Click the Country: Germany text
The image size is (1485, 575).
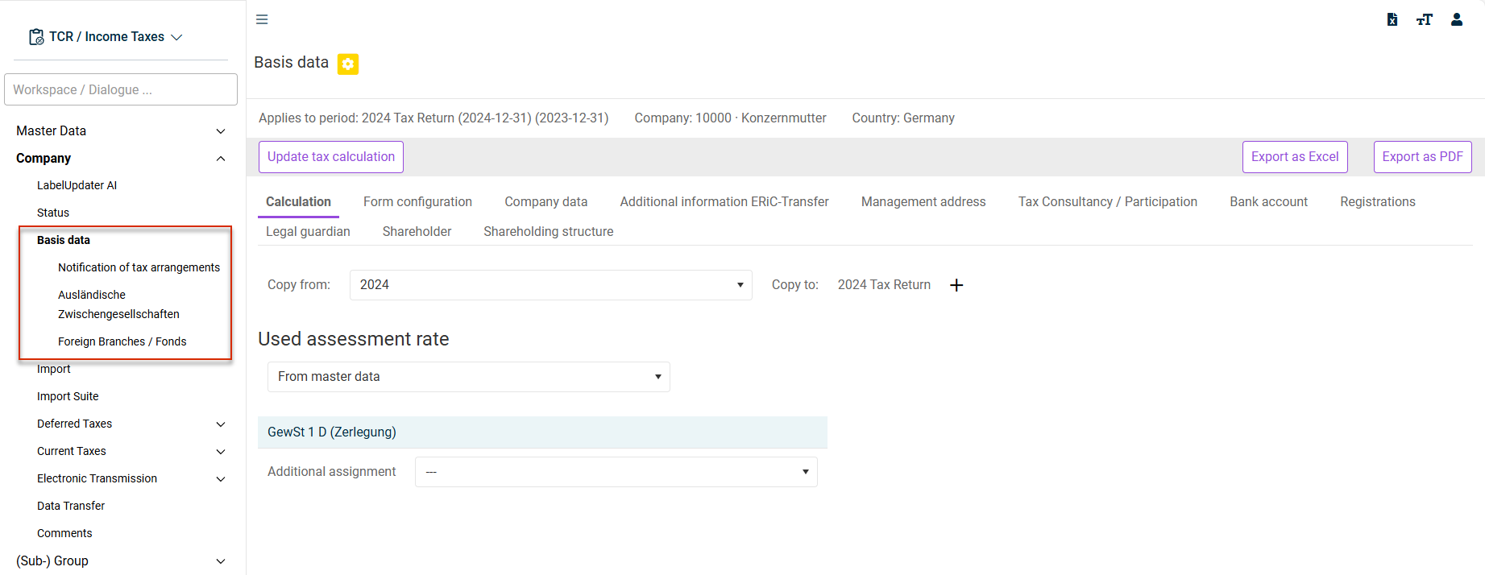(x=903, y=118)
